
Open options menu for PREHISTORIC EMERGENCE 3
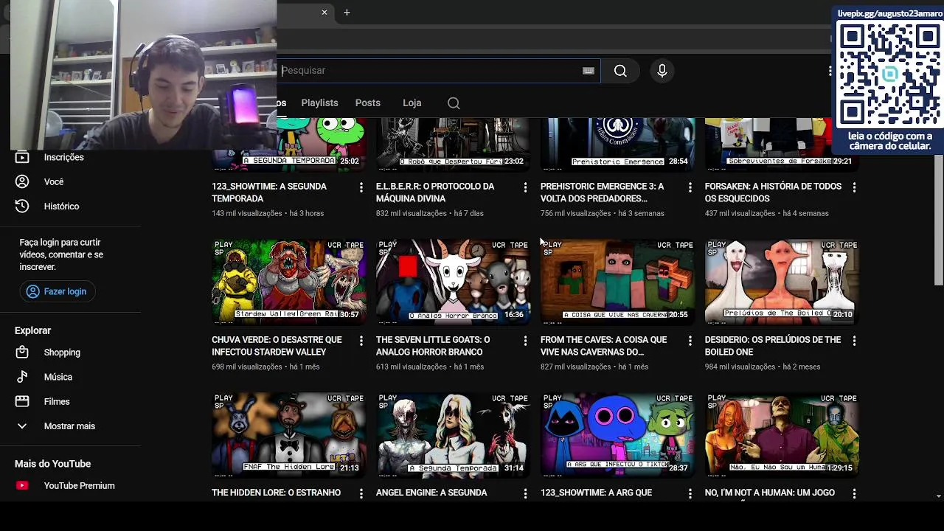tap(690, 188)
